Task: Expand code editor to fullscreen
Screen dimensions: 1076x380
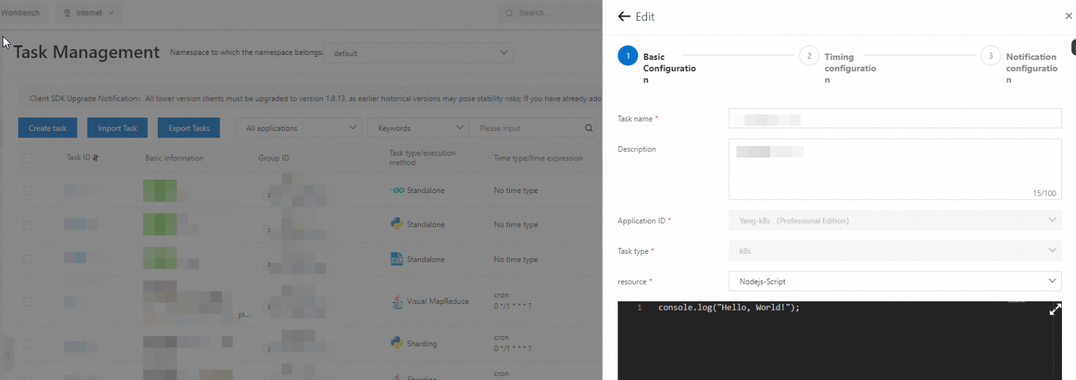Action: click(1055, 309)
